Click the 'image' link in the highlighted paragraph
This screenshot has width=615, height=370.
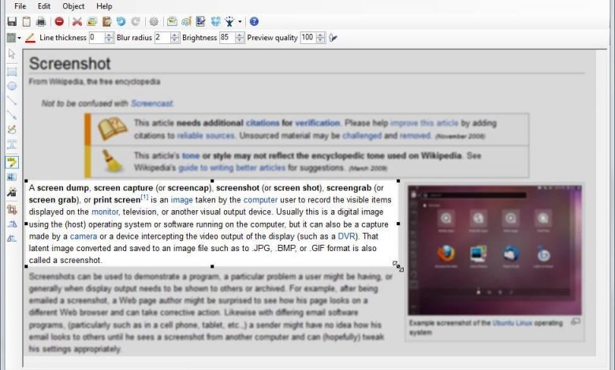point(181,200)
